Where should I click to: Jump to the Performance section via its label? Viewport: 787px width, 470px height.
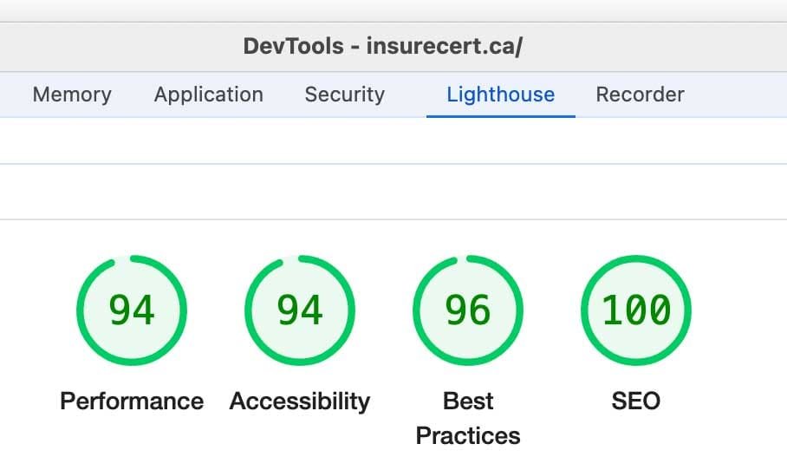132,401
